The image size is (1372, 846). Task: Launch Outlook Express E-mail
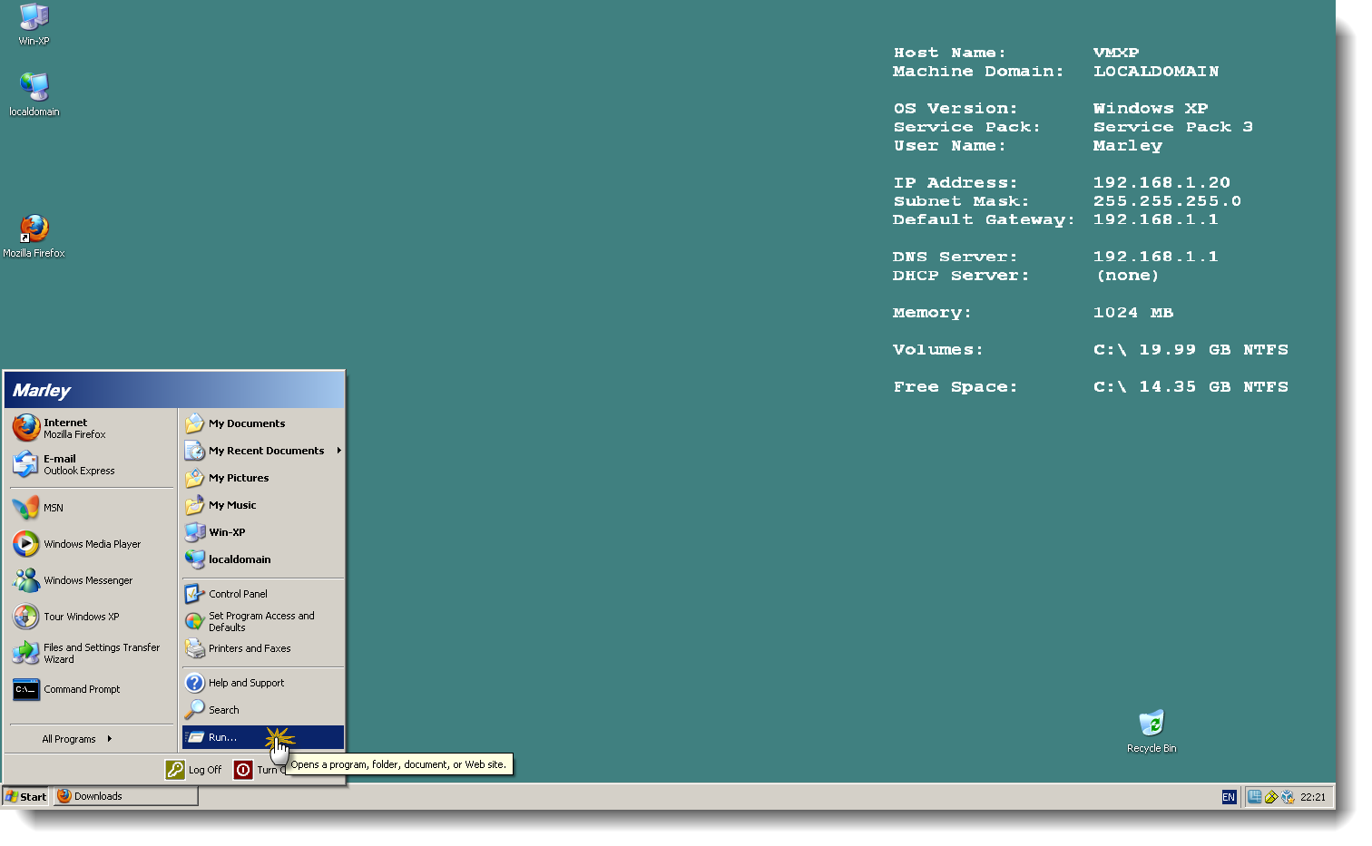[x=79, y=464]
